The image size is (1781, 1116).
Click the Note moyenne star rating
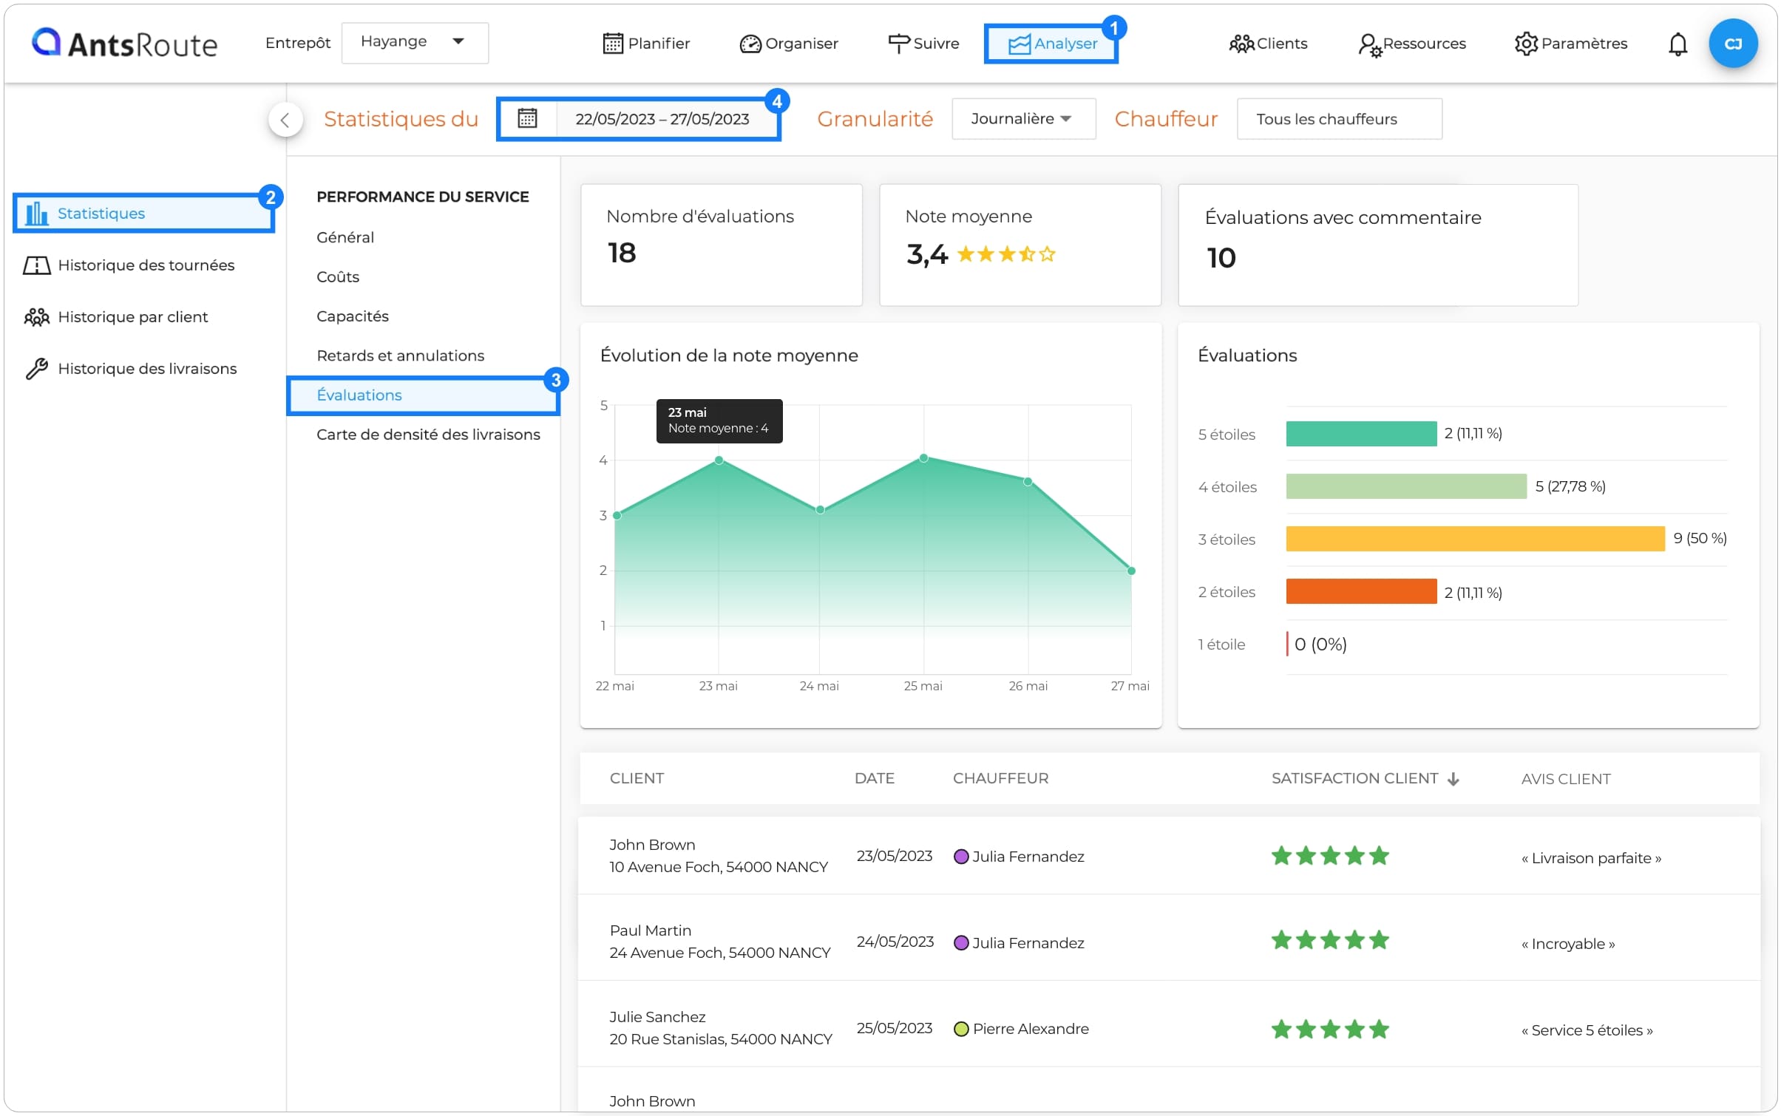[x=1005, y=254]
